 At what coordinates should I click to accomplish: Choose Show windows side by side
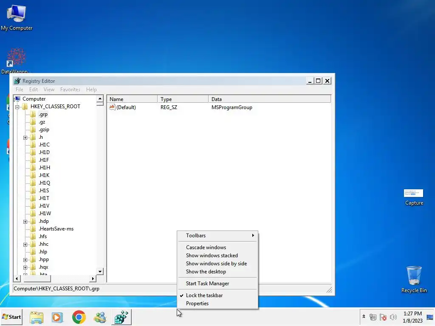217,263
